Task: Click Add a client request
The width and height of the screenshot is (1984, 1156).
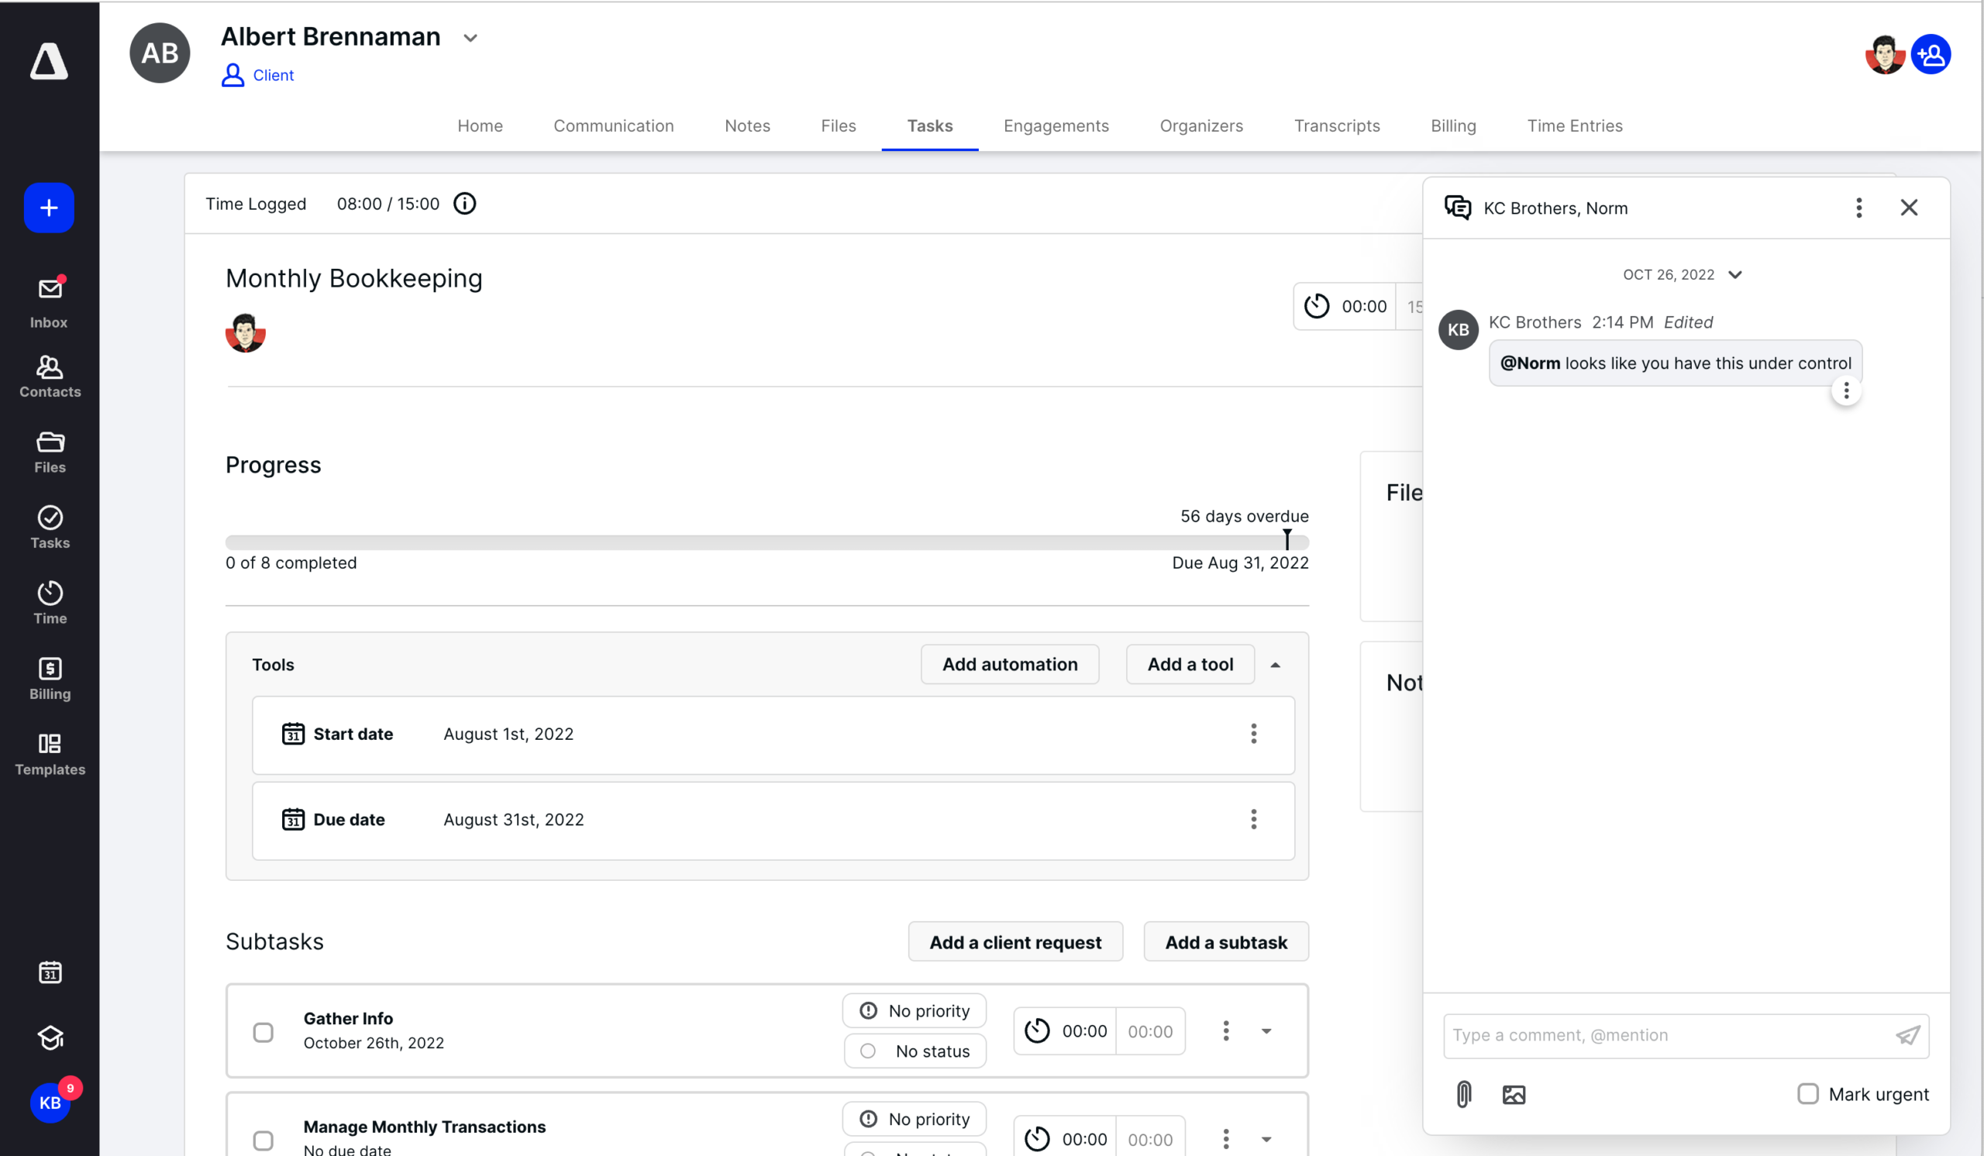Action: (1014, 942)
